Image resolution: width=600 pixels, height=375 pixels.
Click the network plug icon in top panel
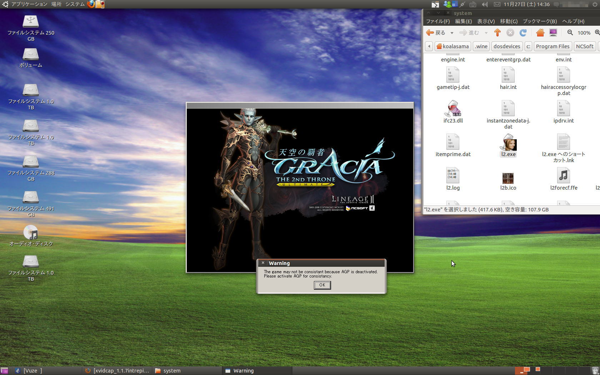click(x=462, y=4)
